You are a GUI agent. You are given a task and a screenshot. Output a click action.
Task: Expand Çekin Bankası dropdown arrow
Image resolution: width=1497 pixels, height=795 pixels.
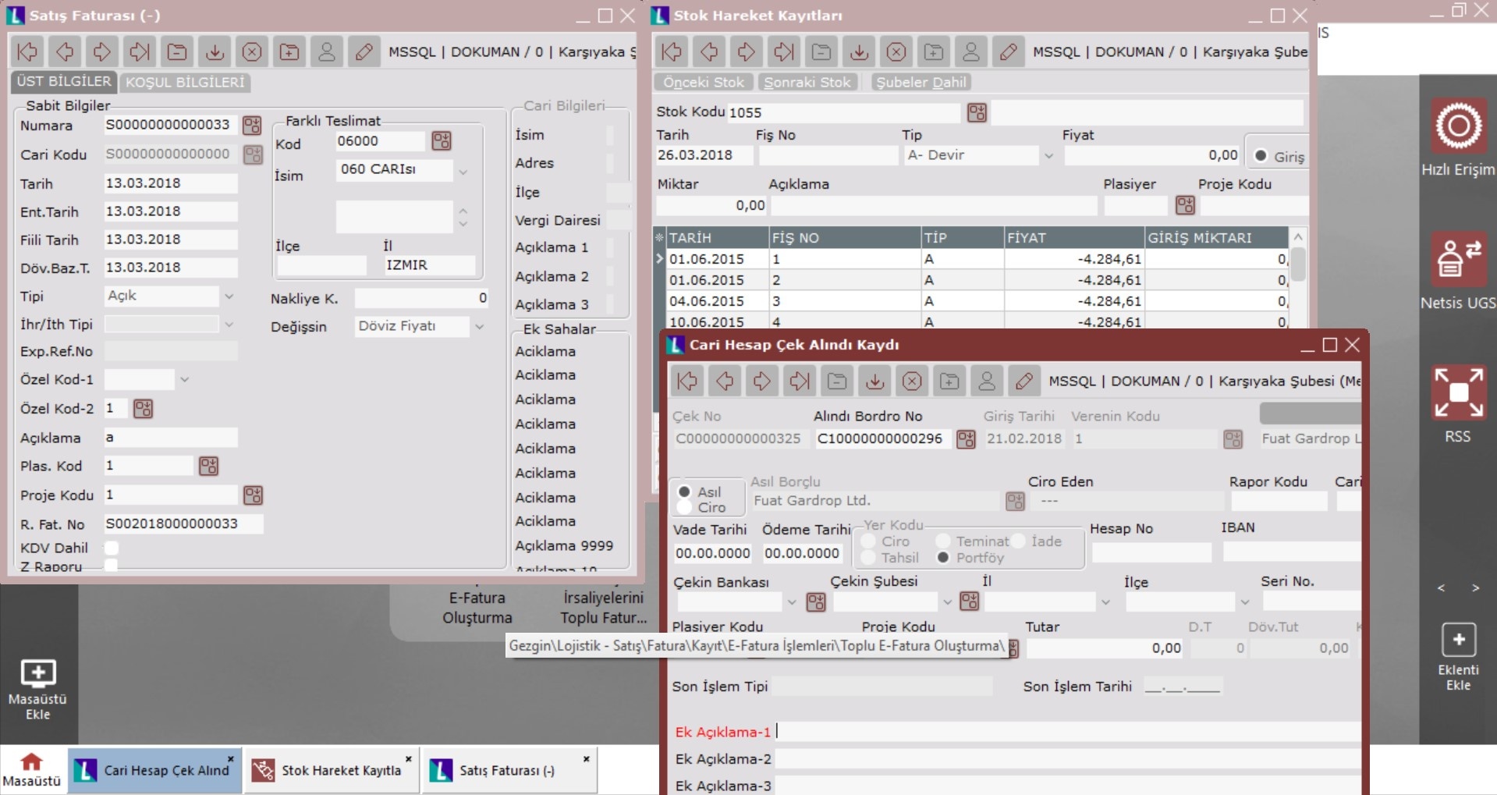(x=792, y=602)
